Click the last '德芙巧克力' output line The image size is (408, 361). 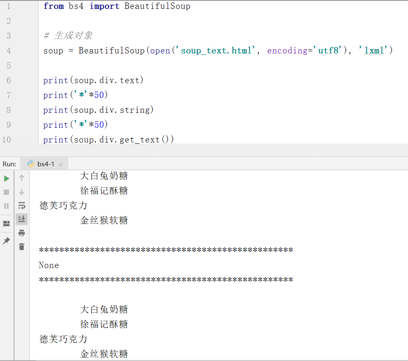[x=63, y=339]
